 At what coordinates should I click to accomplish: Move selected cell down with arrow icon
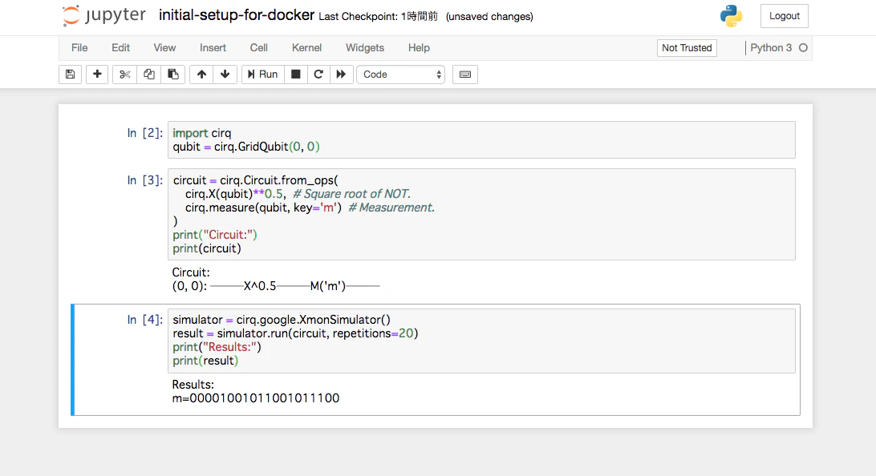point(225,75)
